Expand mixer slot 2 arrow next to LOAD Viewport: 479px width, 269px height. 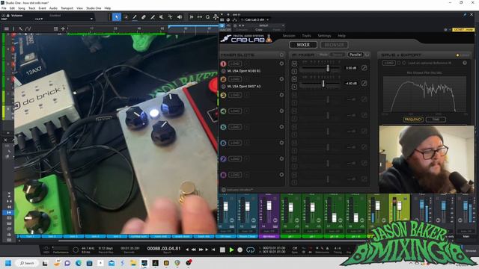[246, 79]
